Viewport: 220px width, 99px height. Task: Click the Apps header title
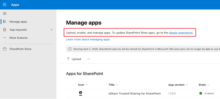coord(15,5)
